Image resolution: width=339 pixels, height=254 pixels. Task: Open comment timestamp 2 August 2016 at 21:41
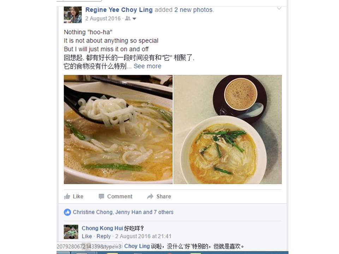pyautogui.click(x=143, y=236)
